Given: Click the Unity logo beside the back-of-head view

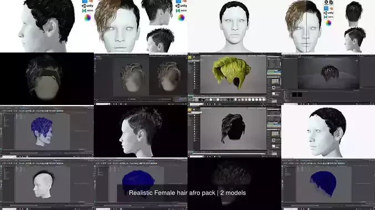Looking at the screenshot, I should point(181,6).
